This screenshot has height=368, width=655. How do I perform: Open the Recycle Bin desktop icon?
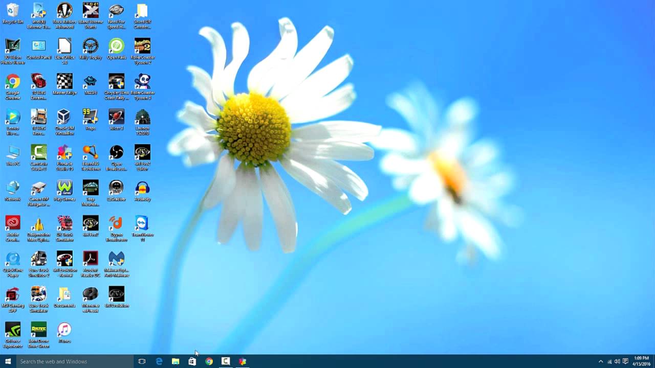pyautogui.click(x=13, y=14)
